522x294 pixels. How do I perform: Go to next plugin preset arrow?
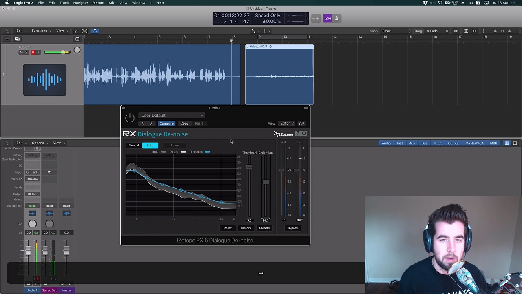click(151, 123)
